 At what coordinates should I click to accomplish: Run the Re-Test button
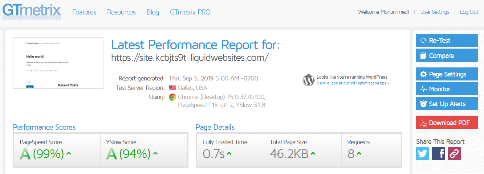tap(447, 41)
